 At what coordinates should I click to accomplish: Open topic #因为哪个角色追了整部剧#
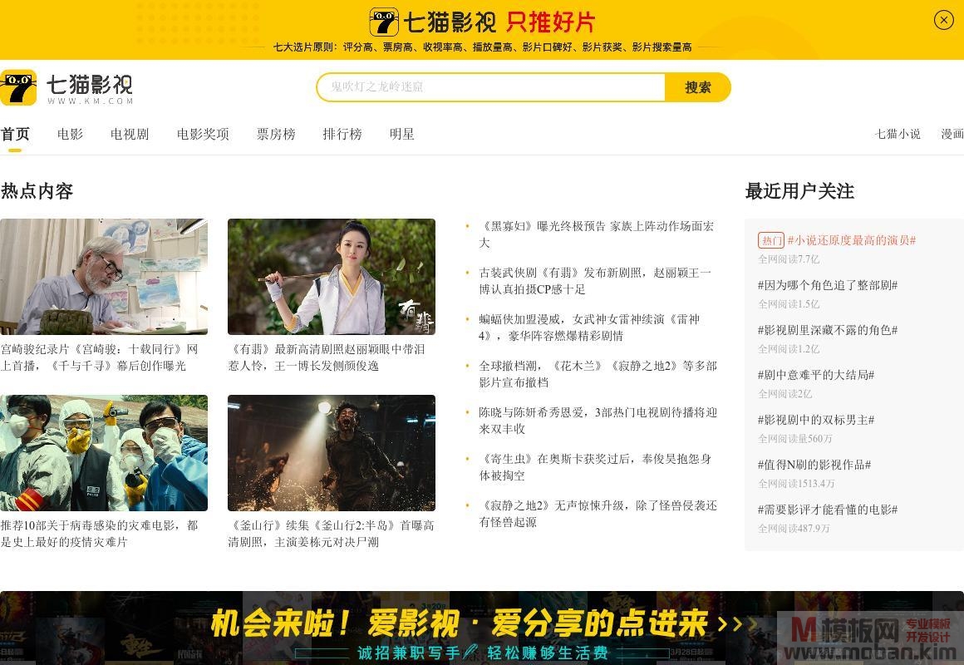(x=828, y=285)
